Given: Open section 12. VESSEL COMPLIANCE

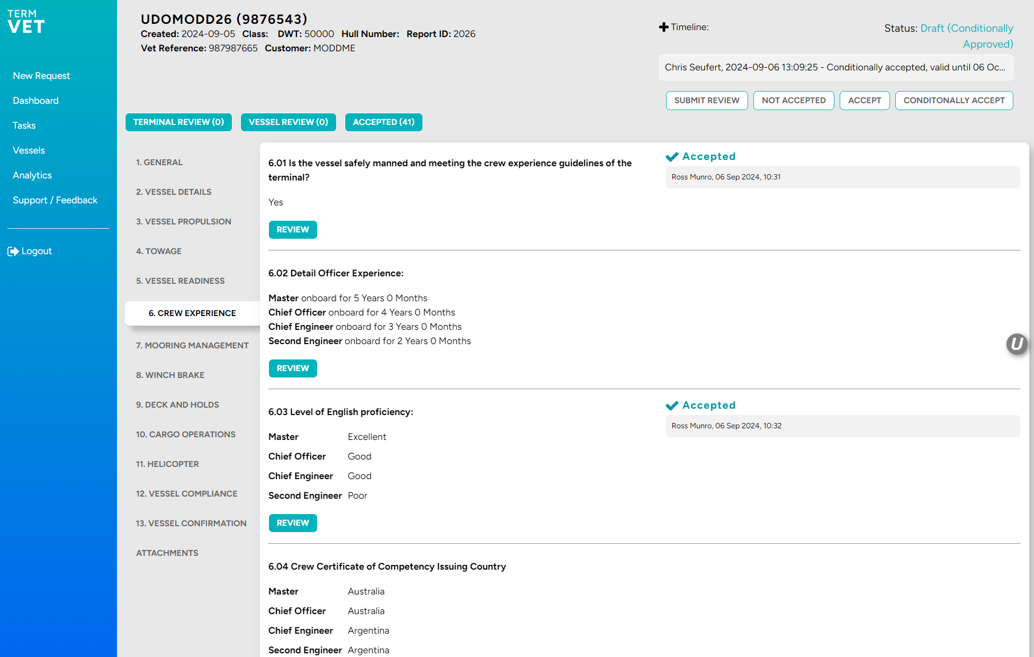Looking at the screenshot, I should click(x=187, y=494).
